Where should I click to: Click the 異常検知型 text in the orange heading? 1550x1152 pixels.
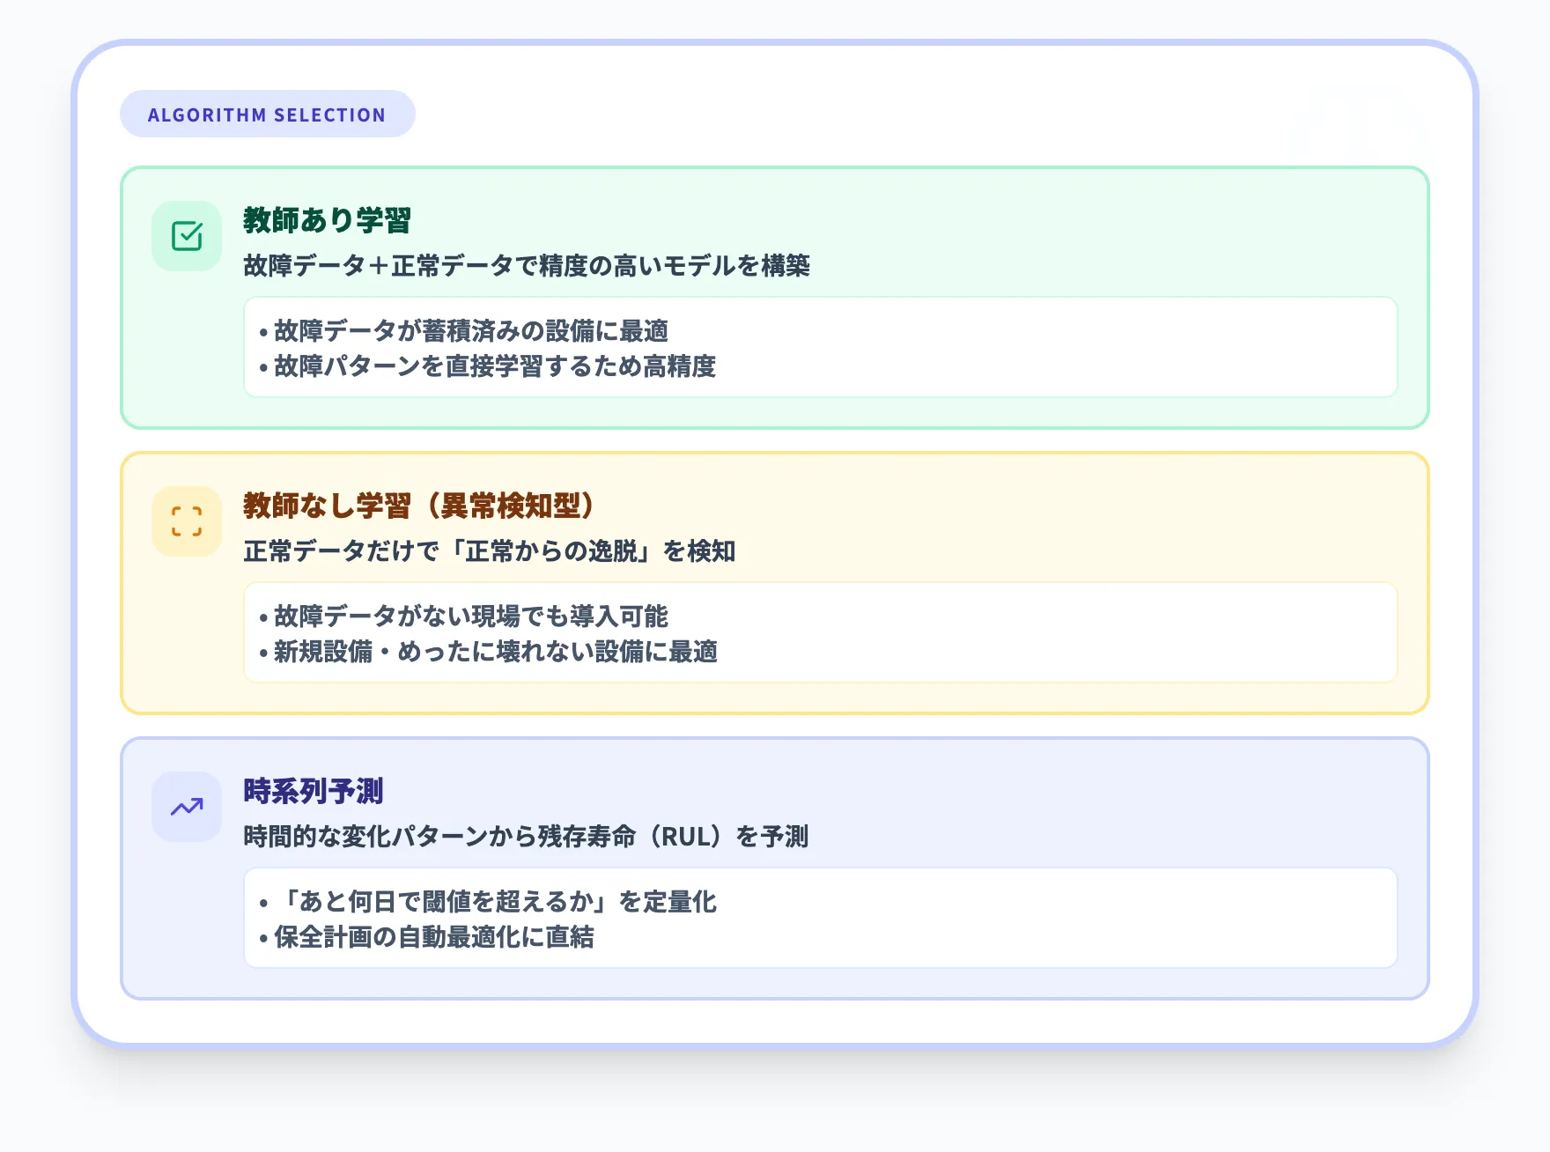[x=510, y=506]
